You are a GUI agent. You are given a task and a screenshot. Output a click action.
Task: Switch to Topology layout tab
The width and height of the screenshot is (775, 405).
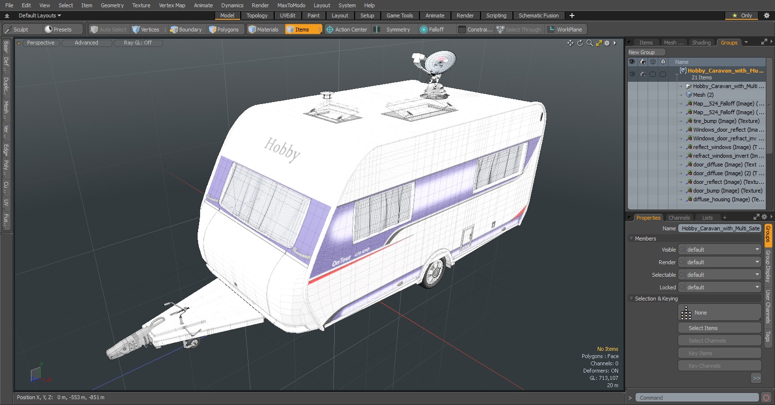[257, 15]
